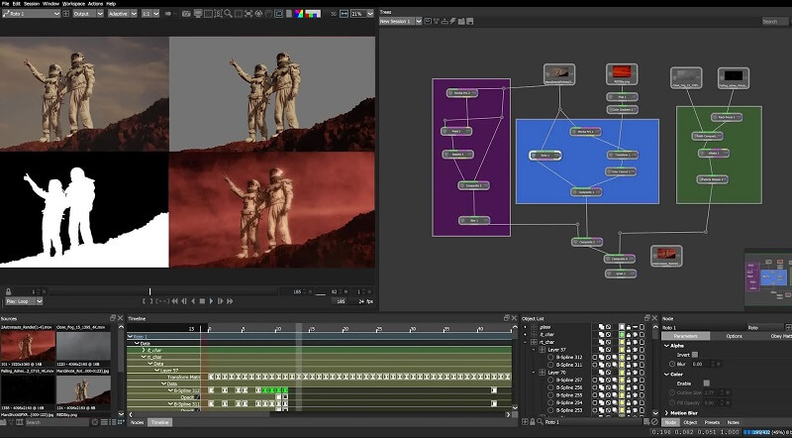Click the Search field in Trees panel
Screen dimensions: 792x438
coord(775,21)
